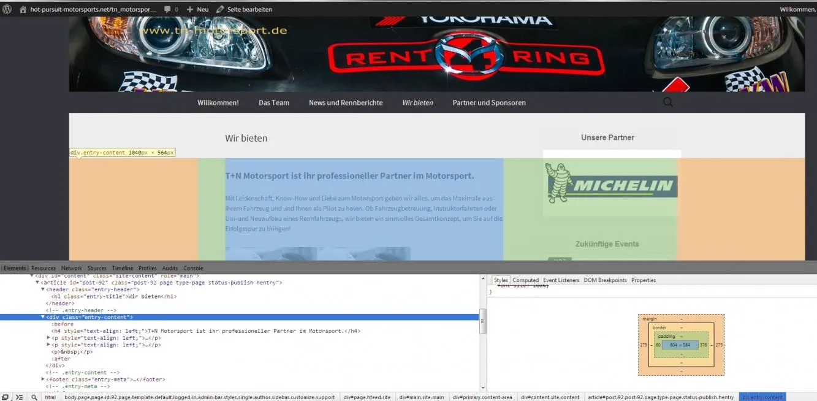
Task: Click the home icon beside the site name
Action: coord(23,9)
